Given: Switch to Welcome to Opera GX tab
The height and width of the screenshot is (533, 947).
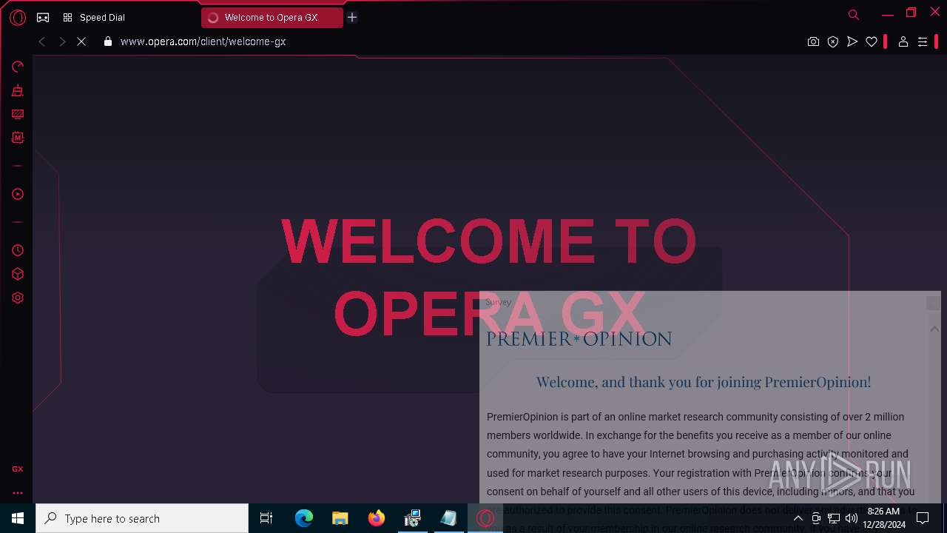Looking at the screenshot, I should click(x=272, y=18).
